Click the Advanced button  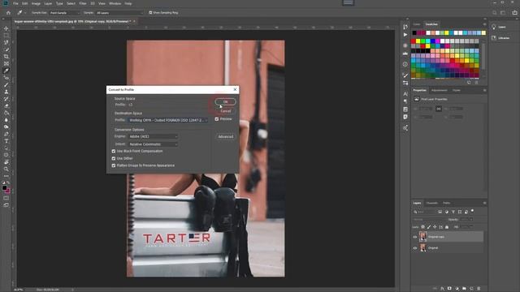click(226, 137)
